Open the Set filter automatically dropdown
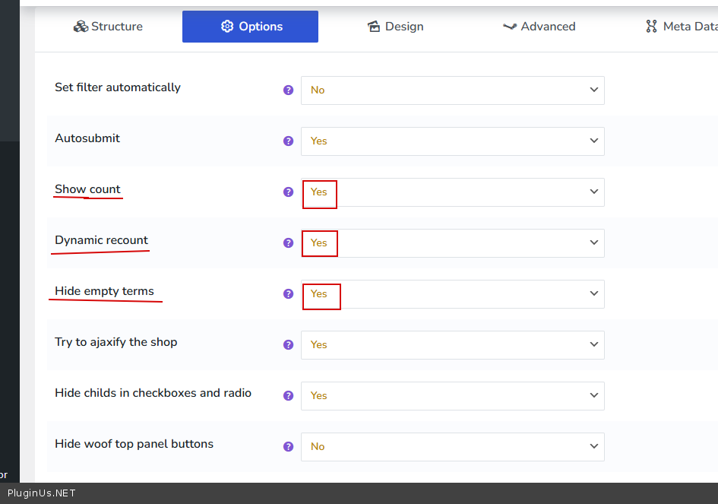This screenshot has width=718, height=504. [452, 90]
